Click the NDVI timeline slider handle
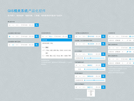 pyautogui.click(x=90, y=58)
